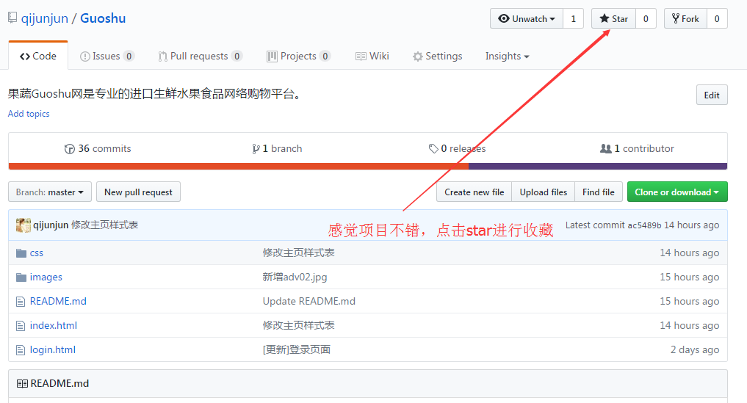
Task: View the 1 contributor page
Action: (x=637, y=148)
